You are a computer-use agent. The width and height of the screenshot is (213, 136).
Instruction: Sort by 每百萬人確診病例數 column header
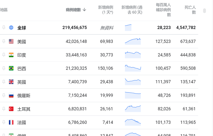point(163,10)
